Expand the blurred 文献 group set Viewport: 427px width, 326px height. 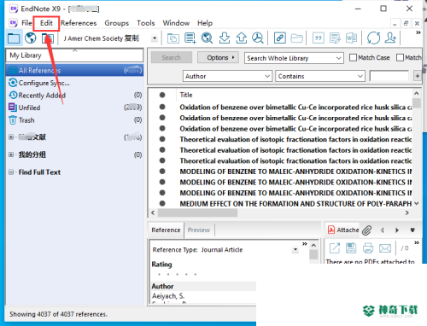point(11,137)
